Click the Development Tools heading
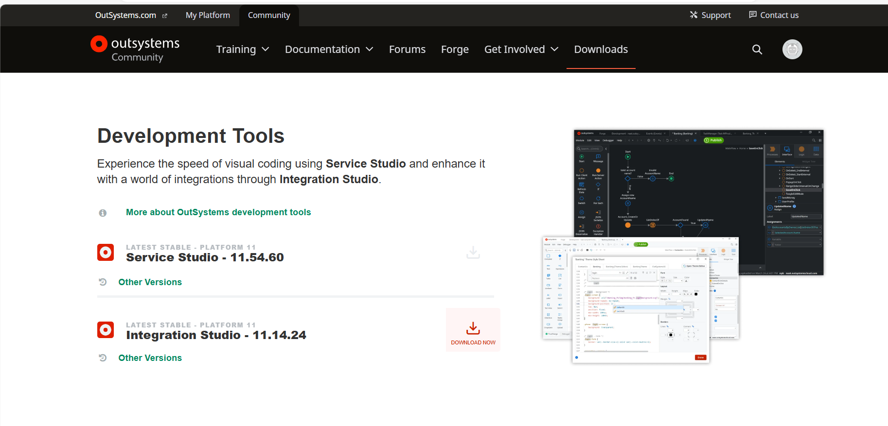Viewport: 888px width, 426px height. click(x=191, y=136)
